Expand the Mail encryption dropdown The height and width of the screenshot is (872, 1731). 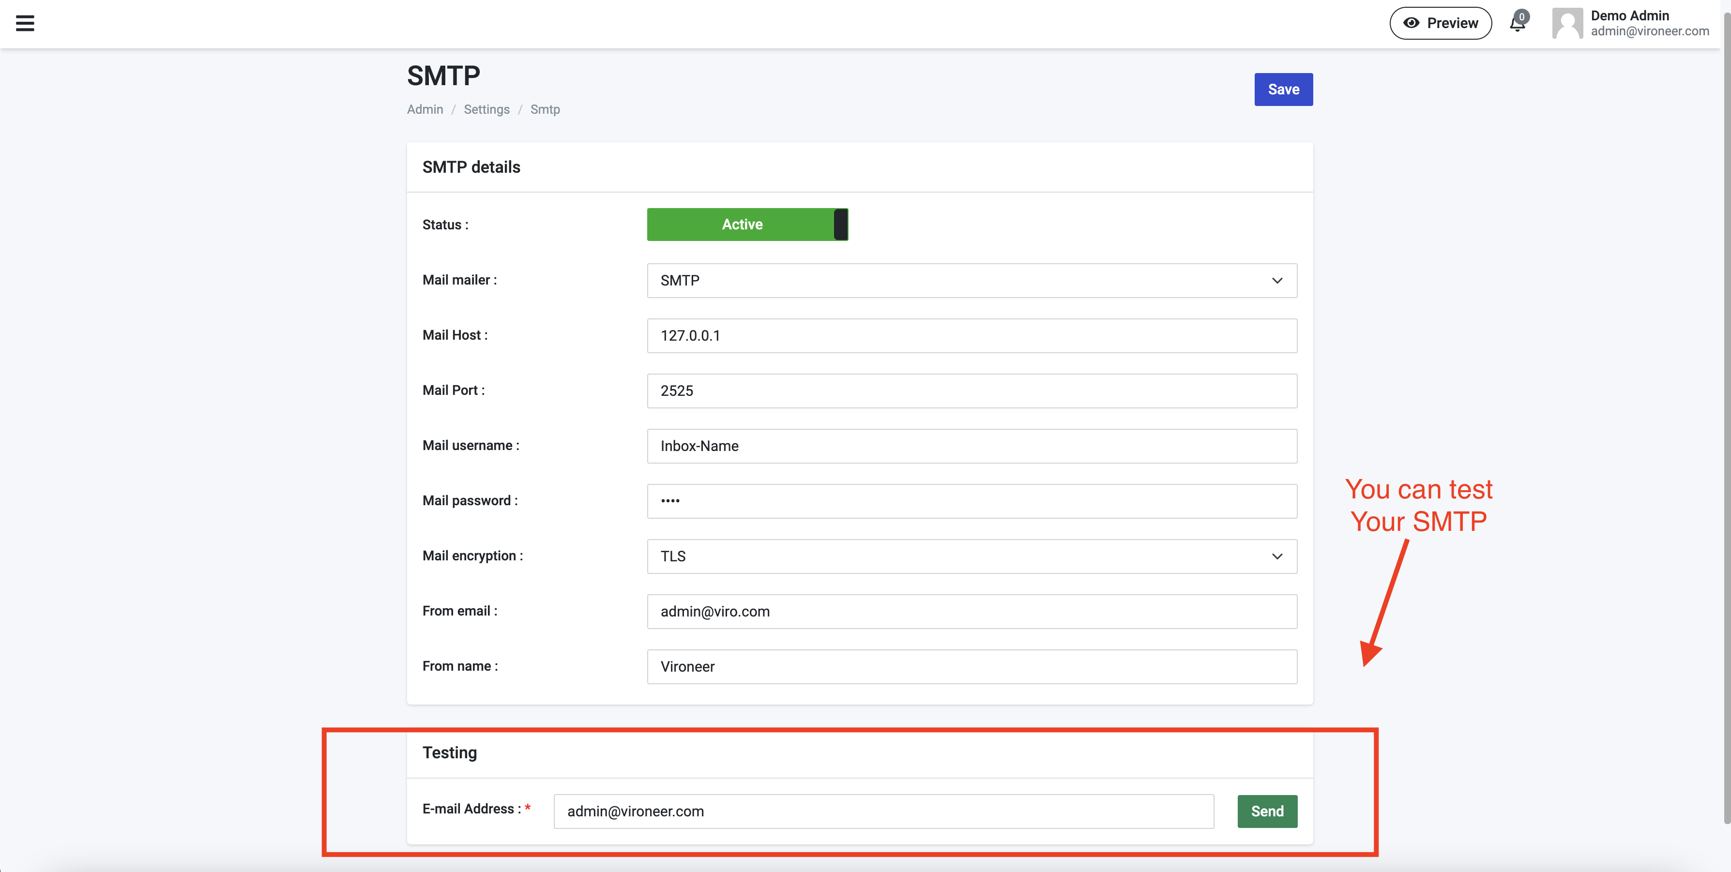click(x=971, y=556)
